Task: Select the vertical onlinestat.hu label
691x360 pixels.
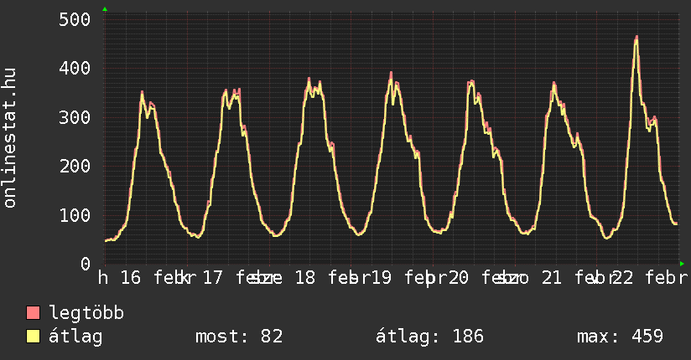Action: [11, 138]
